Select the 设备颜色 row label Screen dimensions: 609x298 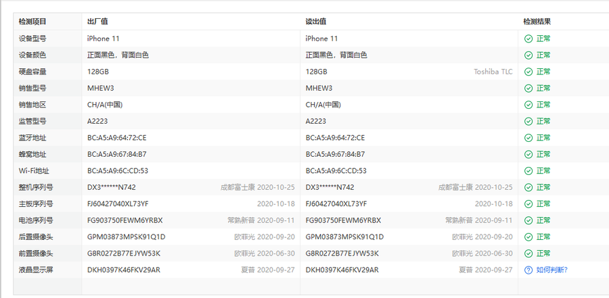(x=32, y=55)
